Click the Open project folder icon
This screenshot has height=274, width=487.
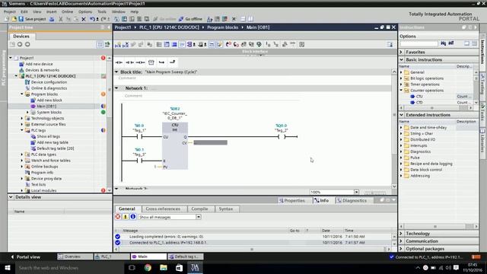coord(14,19)
